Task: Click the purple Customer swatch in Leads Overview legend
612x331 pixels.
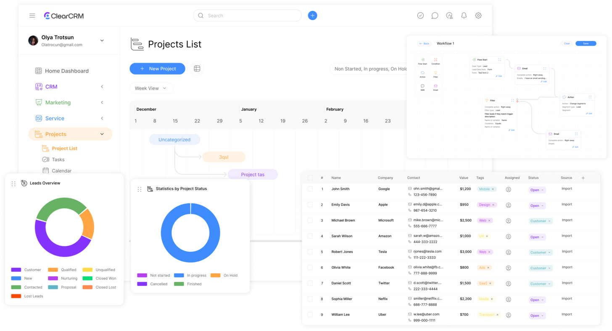Action: point(17,270)
